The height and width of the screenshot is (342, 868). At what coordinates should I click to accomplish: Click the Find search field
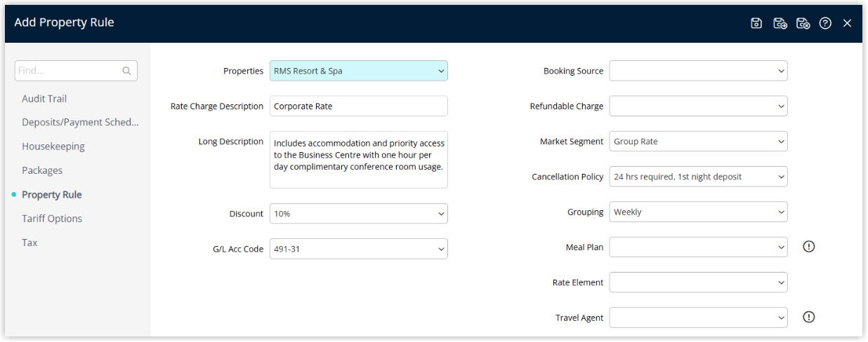pyautogui.click(x=76, y=71)
